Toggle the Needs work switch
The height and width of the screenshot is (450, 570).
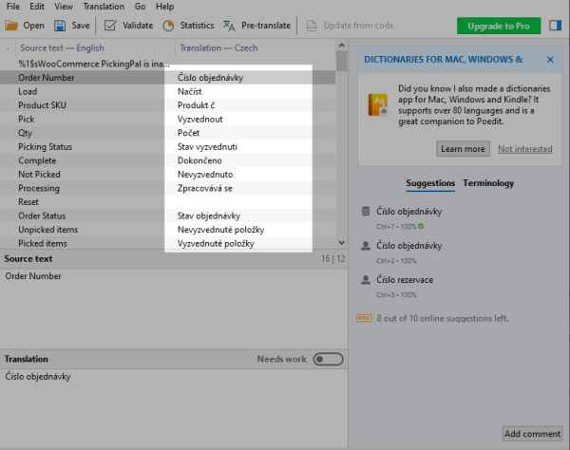click(328, 359)
